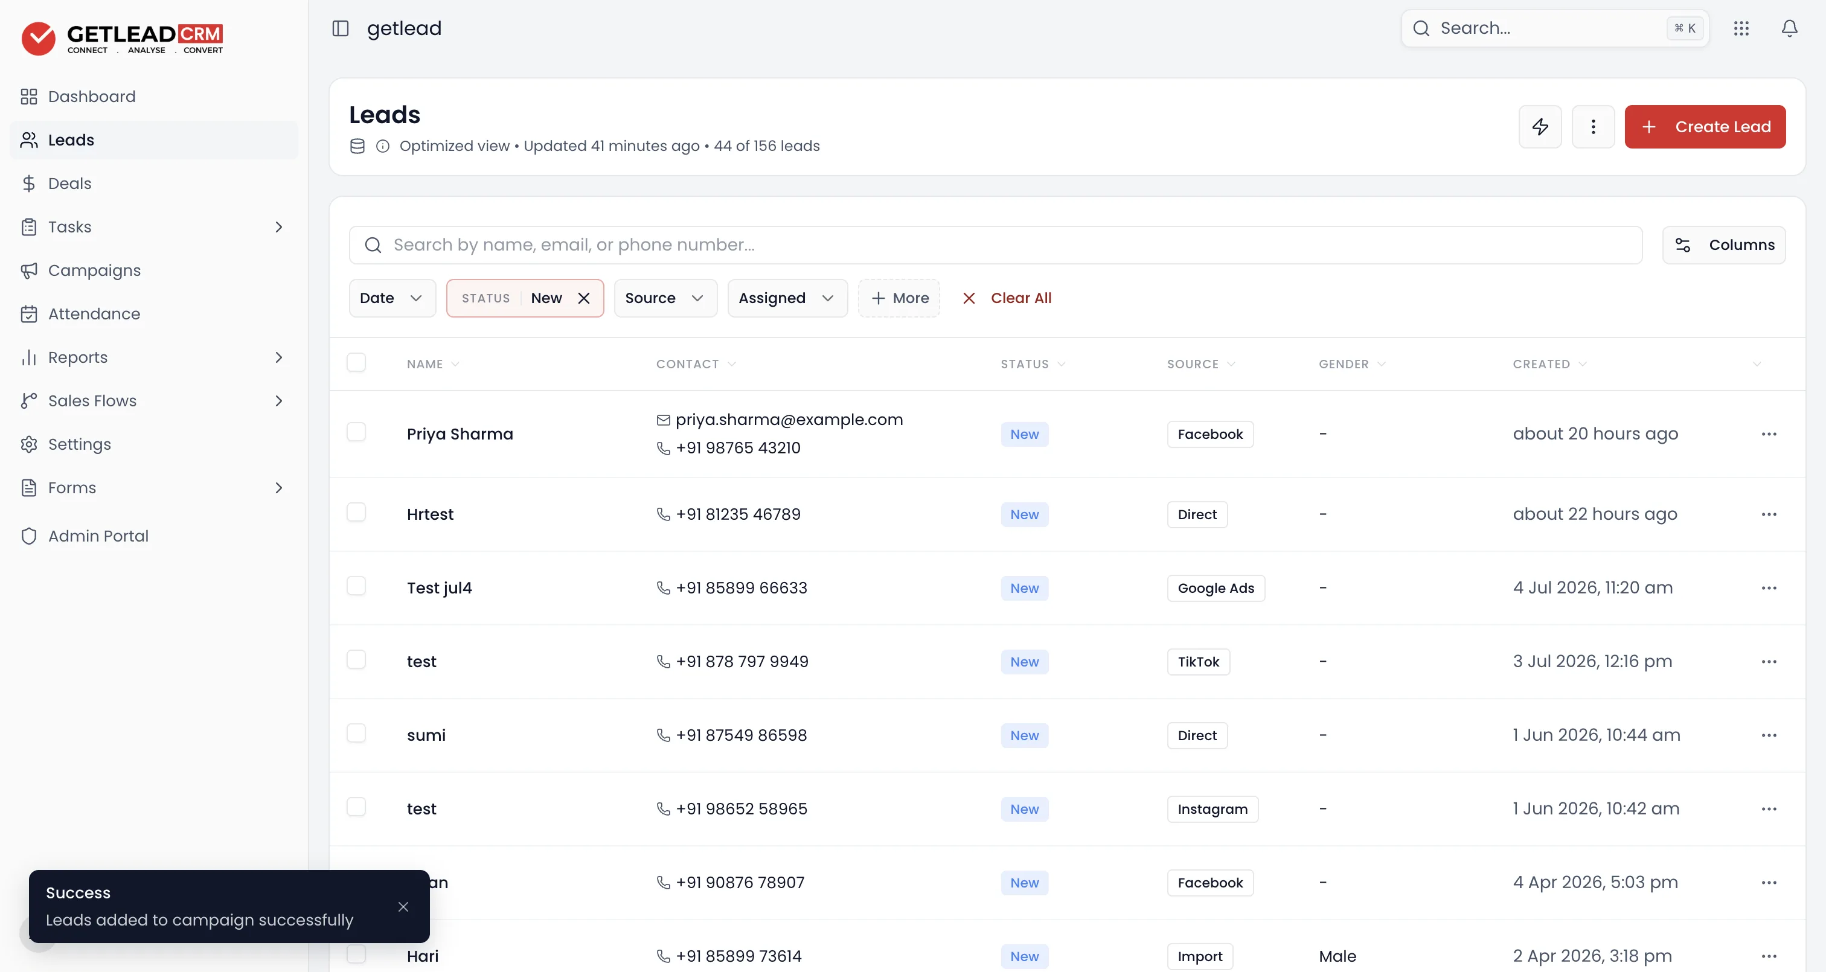This screenshot has width=1826, height=972.
Task: Click the info icon beside Optimized view
Action: 383,146
